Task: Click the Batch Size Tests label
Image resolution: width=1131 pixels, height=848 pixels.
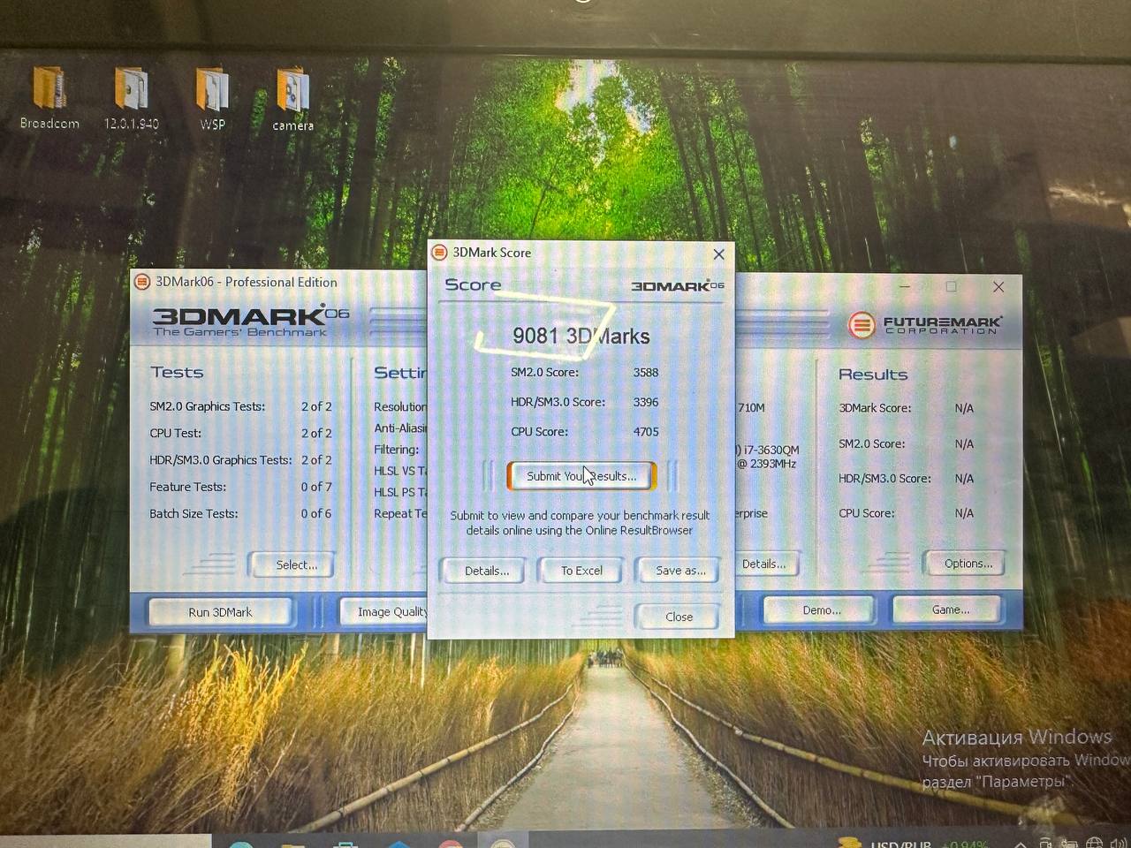Action: coord(194,513)
